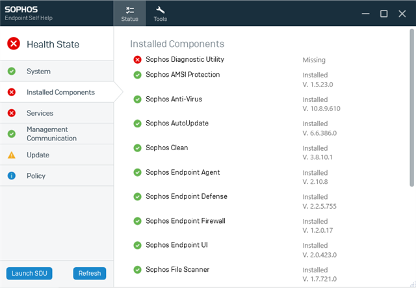Select the Sophos Diagnostic Utility label
This screenshot has height=288, width=416.
pyautogui.click(x=185, y=59)
